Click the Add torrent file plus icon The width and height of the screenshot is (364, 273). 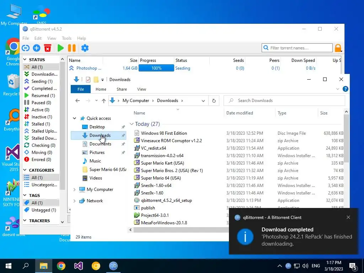(x=37, y=48)
